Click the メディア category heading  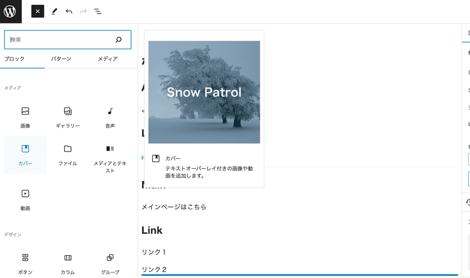[12, 88]
